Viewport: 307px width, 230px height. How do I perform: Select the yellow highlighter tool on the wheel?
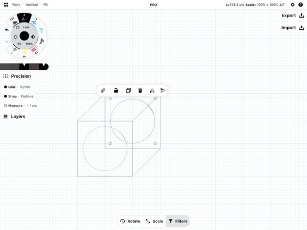pos(24,53)
